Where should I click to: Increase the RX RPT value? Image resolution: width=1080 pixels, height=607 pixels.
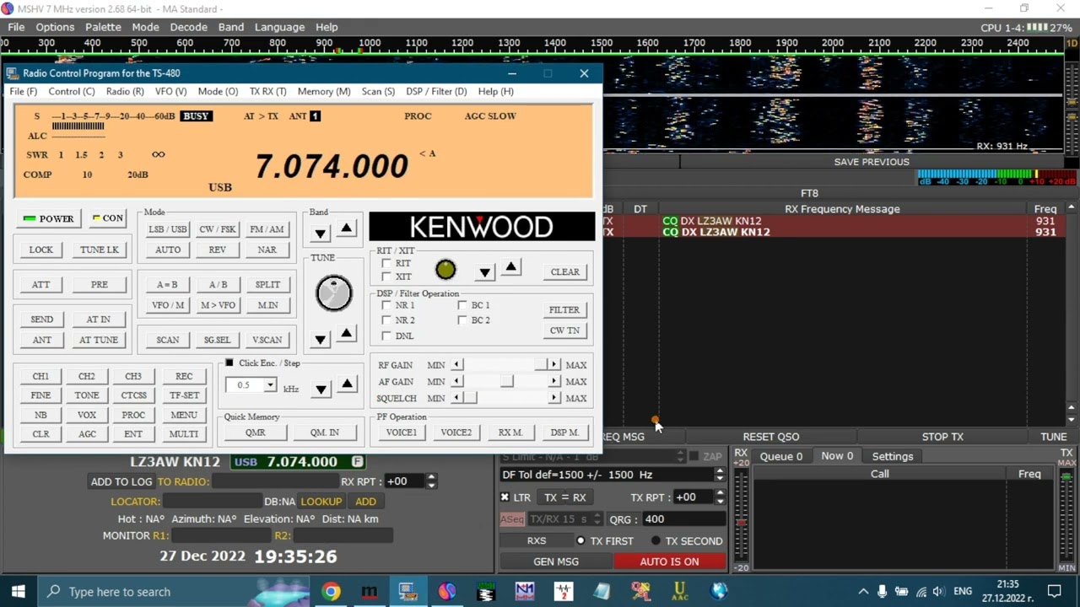[x=431, y=477]
